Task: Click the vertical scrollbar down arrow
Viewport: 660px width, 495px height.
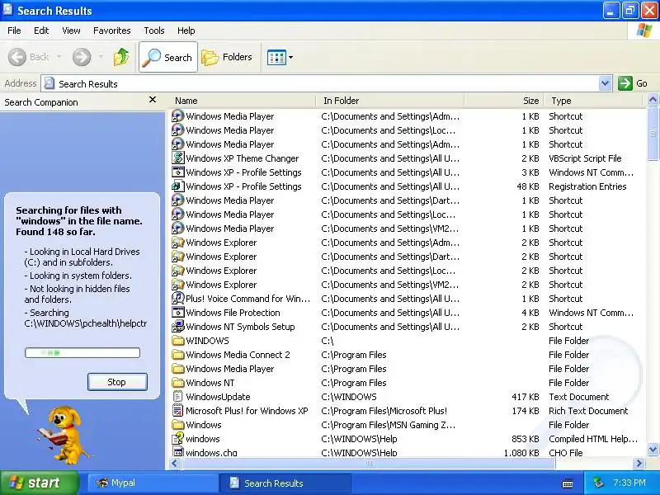Action: coord(653,449)
